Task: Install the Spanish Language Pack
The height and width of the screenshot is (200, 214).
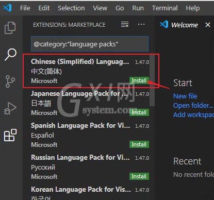Action: click(x=139, y=144)
